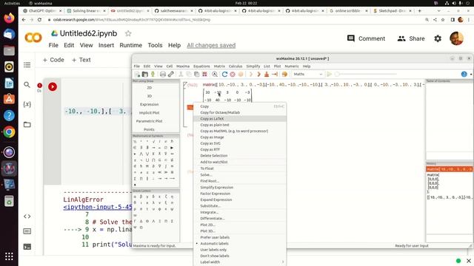The image size is (474, 266).
Task: Click the Open file icon in wxMaxima toolbar
Action: (145, 74)
